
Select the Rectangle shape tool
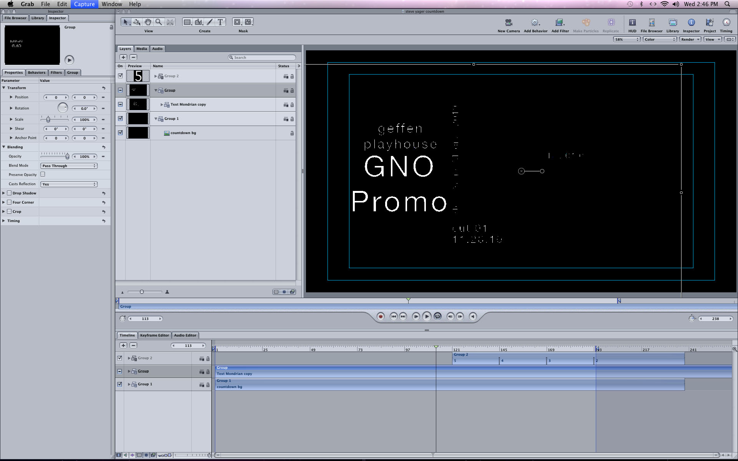[187, 22]
